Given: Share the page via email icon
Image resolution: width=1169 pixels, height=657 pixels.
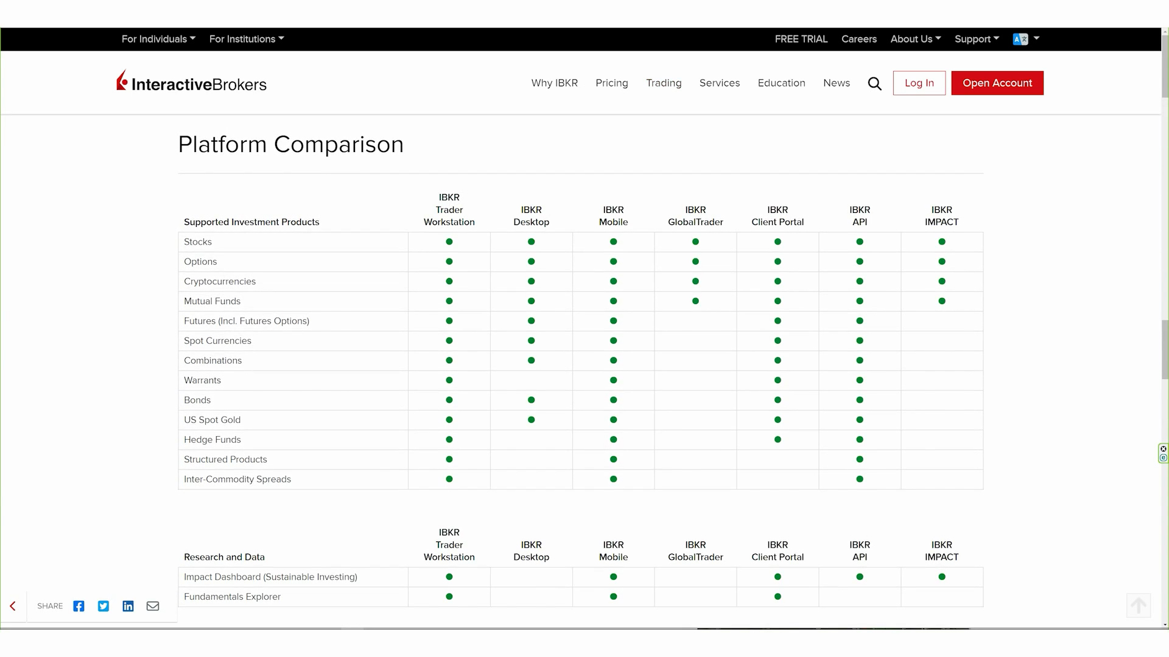Looking at the screenshot, I should pos(153,606).
